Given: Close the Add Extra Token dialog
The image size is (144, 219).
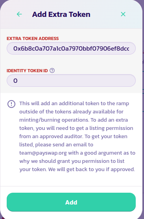Looking at the screenshot, I should click(123, 14).
